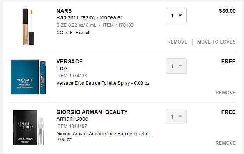Remove the Armani Code sample
Viewport: 244px width, 154px height.
click(225, 143)
